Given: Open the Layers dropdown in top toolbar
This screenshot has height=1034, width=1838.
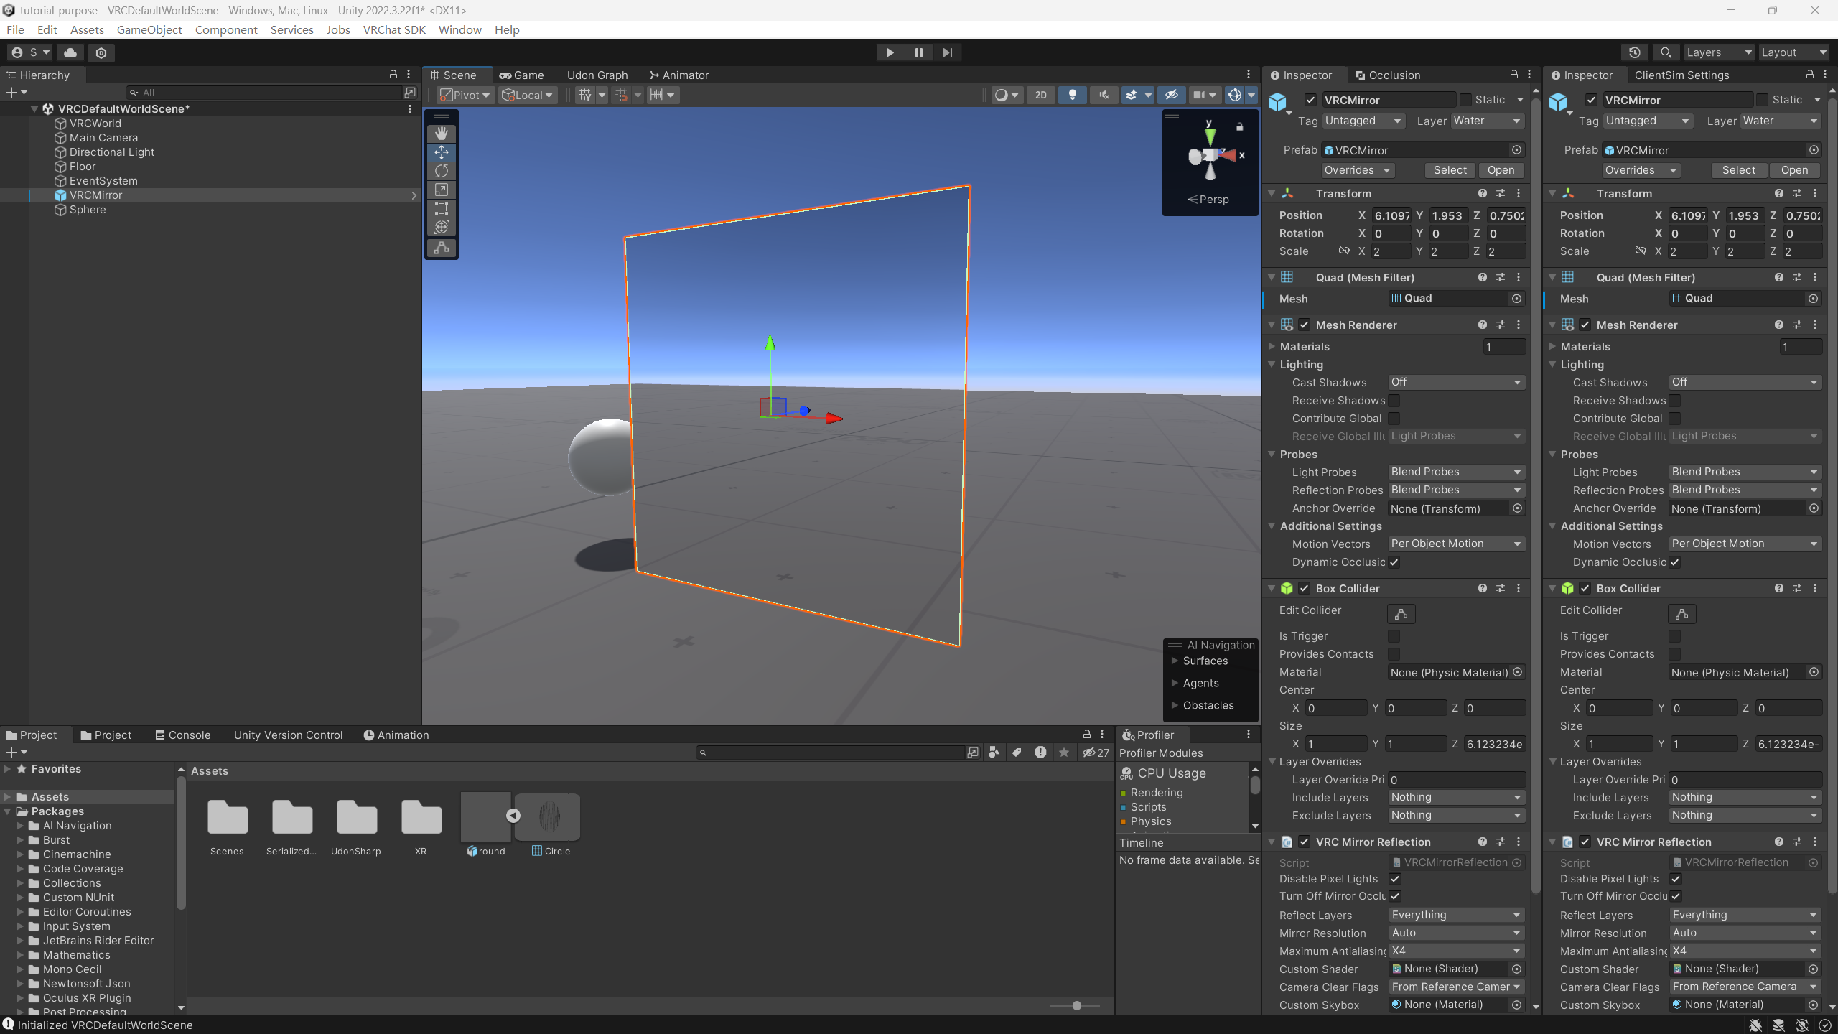Looking at the screenshot, I should point(1719,52).
